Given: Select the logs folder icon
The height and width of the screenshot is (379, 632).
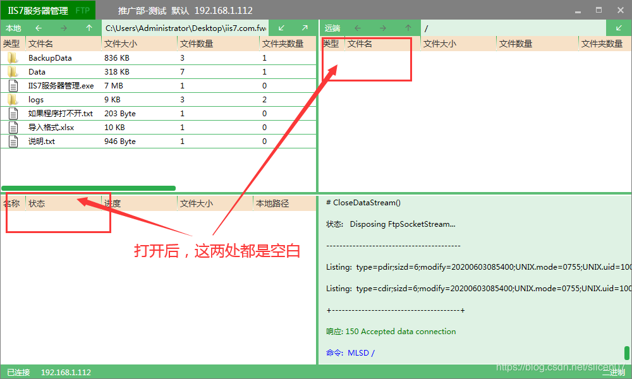Looking at the screenshot, I should tap(13, 99).
